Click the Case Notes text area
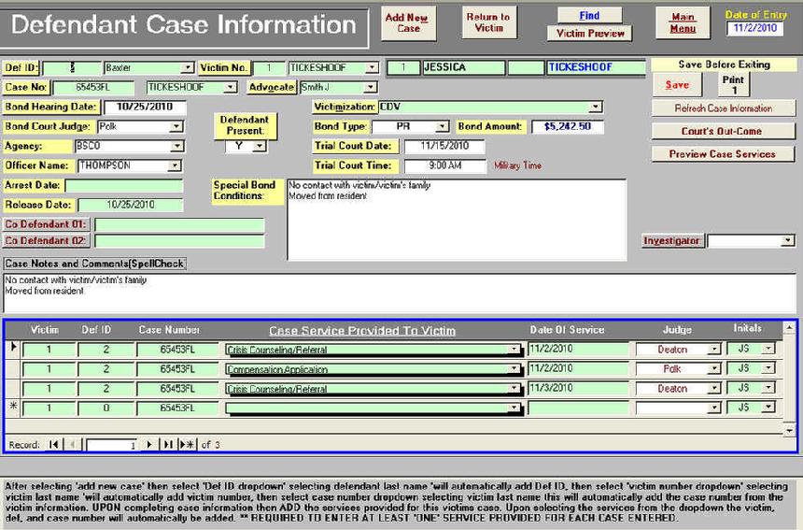 point(400,294)
